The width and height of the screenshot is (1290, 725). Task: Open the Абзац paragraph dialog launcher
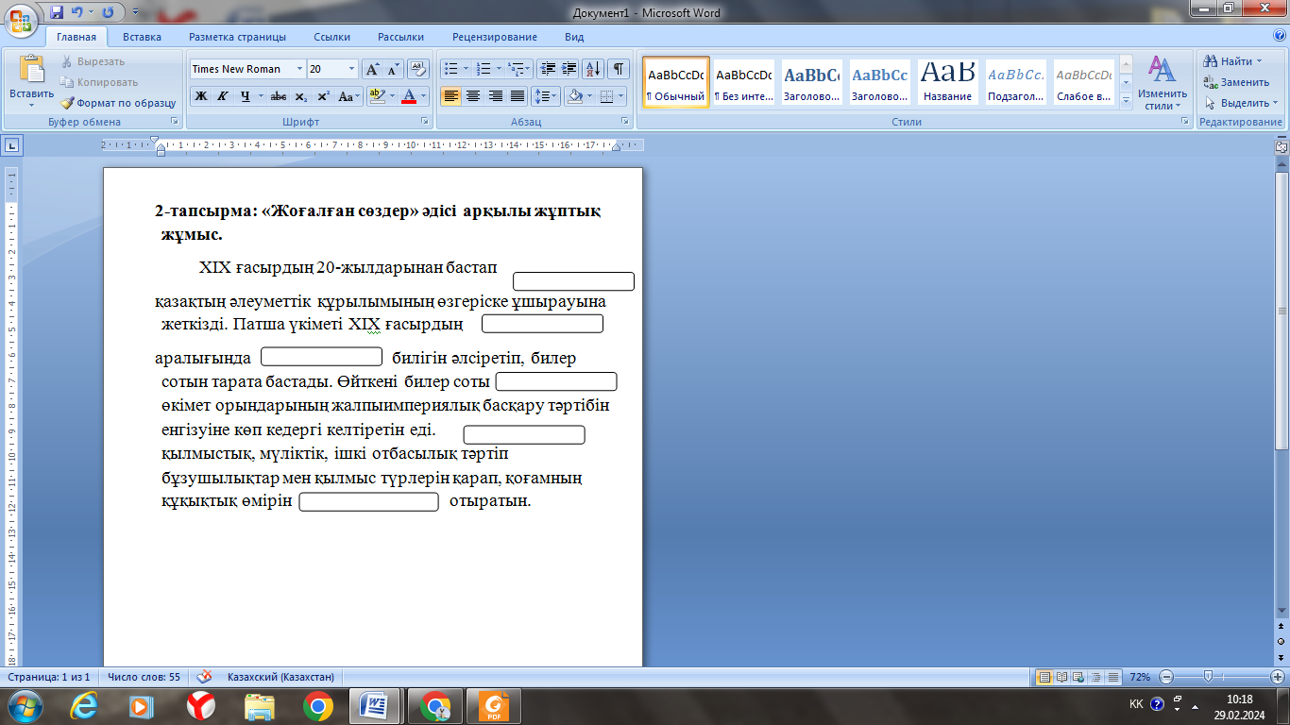pyautogui.click(x=625, y=122)
